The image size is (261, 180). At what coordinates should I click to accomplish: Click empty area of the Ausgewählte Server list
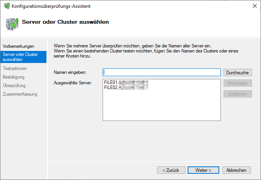[162, 109]
